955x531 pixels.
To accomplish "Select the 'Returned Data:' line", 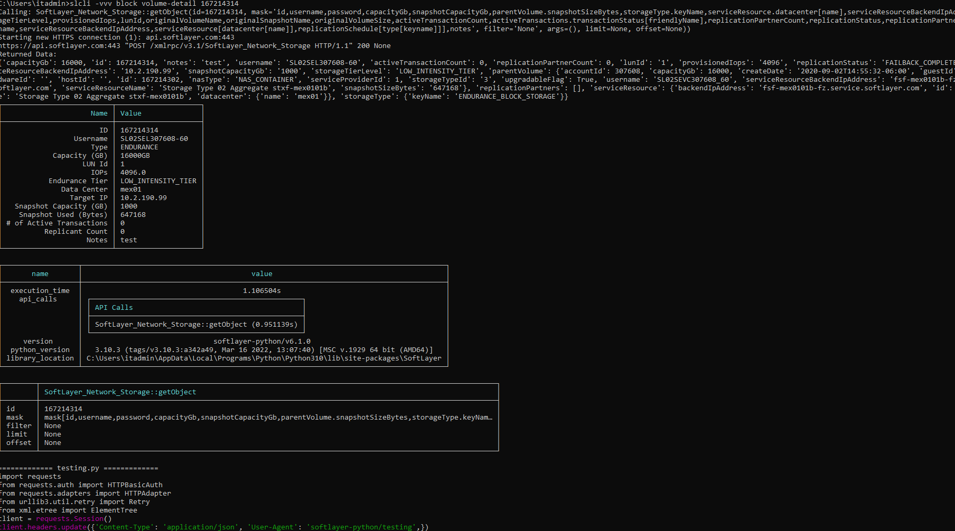I will [x=29, y=54].
